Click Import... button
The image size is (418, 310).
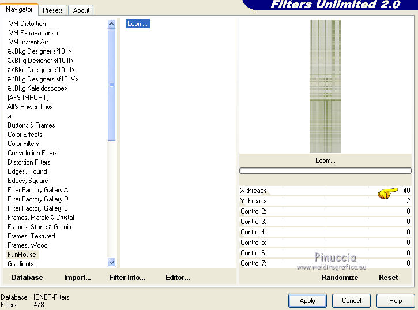coord(77,278)
